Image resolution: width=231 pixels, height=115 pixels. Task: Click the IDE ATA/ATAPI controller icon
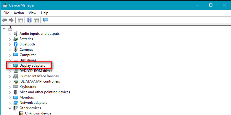16,82
